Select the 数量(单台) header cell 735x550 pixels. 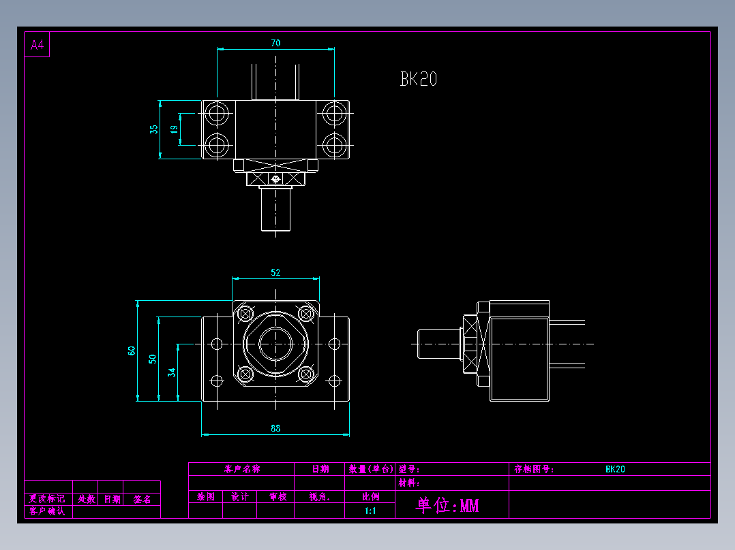(x=370, y=469)
